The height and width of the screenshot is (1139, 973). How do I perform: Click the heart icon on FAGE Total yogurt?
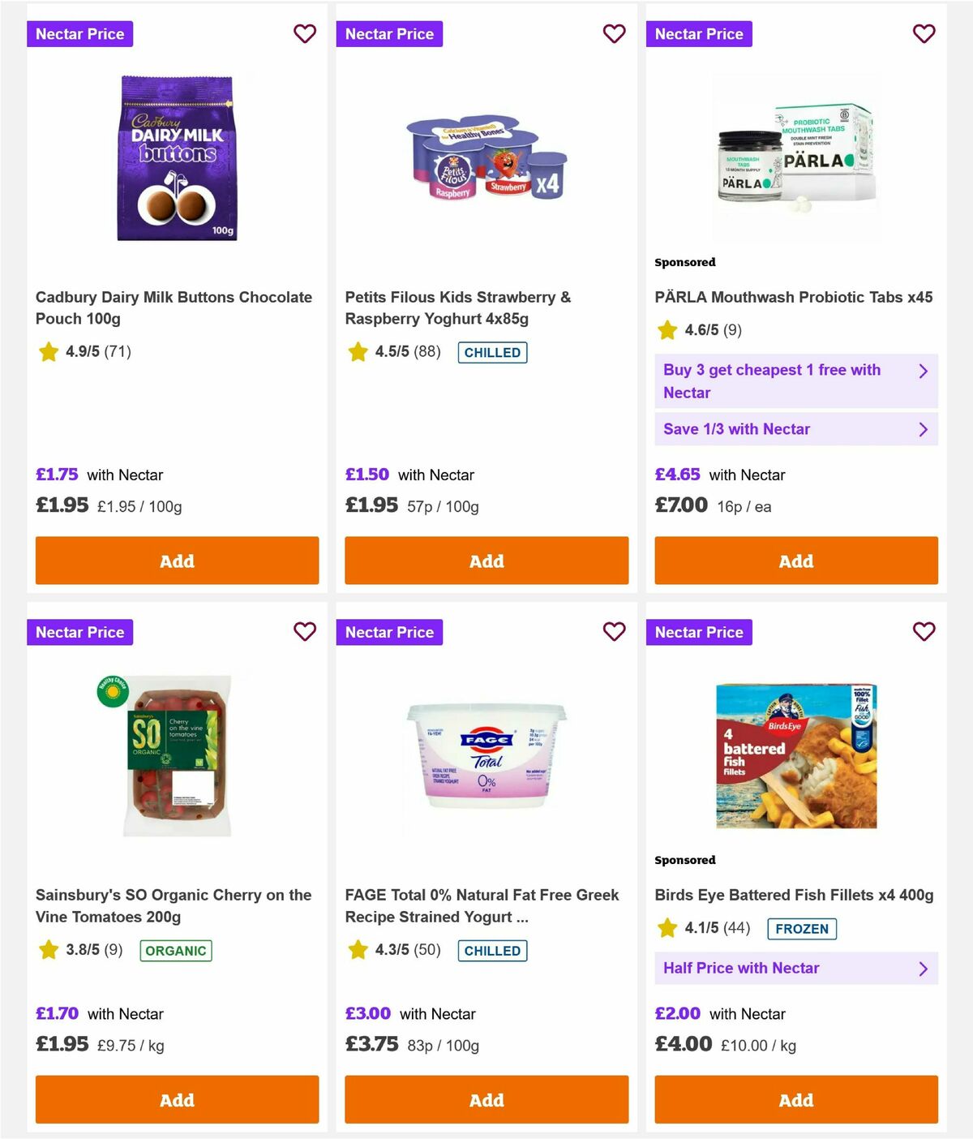pyautogui.click(x=615, y=632)
